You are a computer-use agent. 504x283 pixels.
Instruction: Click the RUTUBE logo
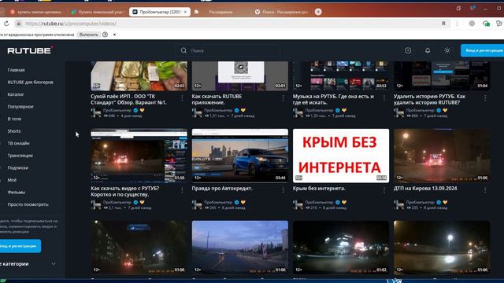point(30,50)
